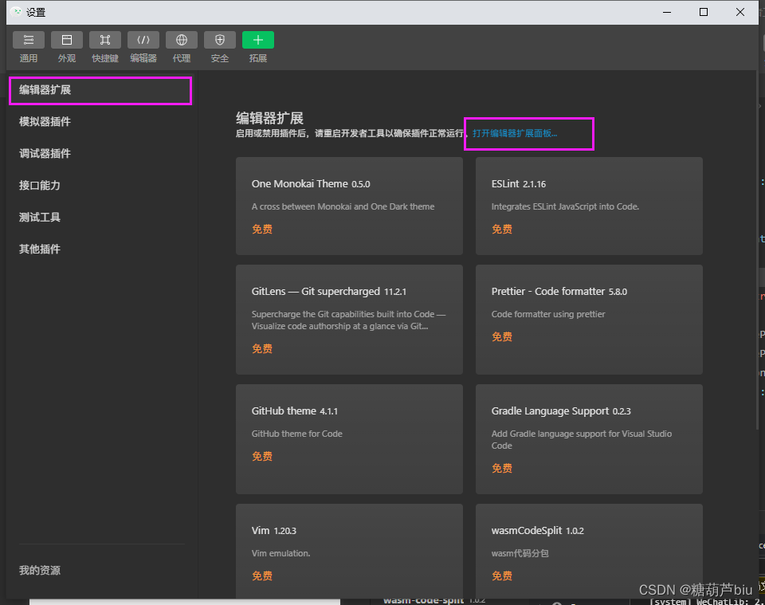
Task: Select 测试工具 in the sidebar
Action: (40, 217)
